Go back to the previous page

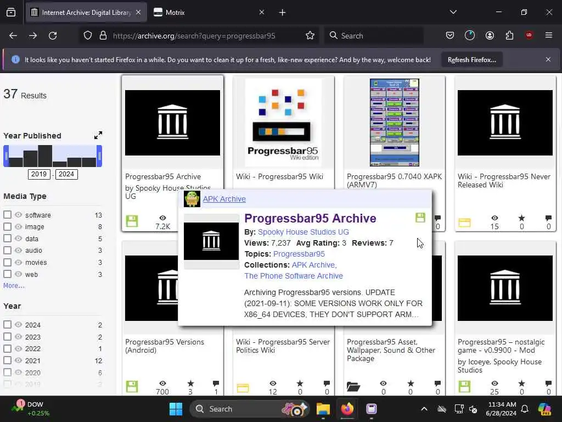click(x=13, y=36)
